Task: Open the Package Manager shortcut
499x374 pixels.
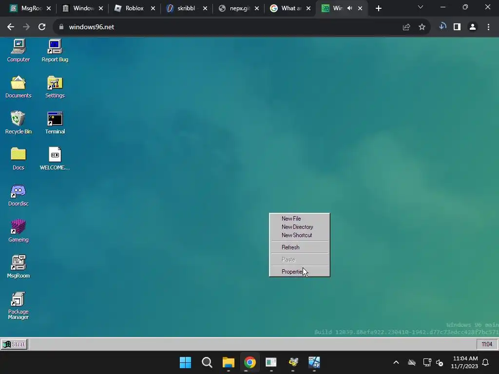Action: (19, 306)
